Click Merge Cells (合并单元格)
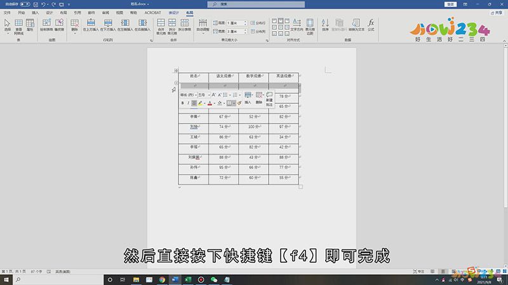The image size is (508, 285). click(x=161, y=27)
